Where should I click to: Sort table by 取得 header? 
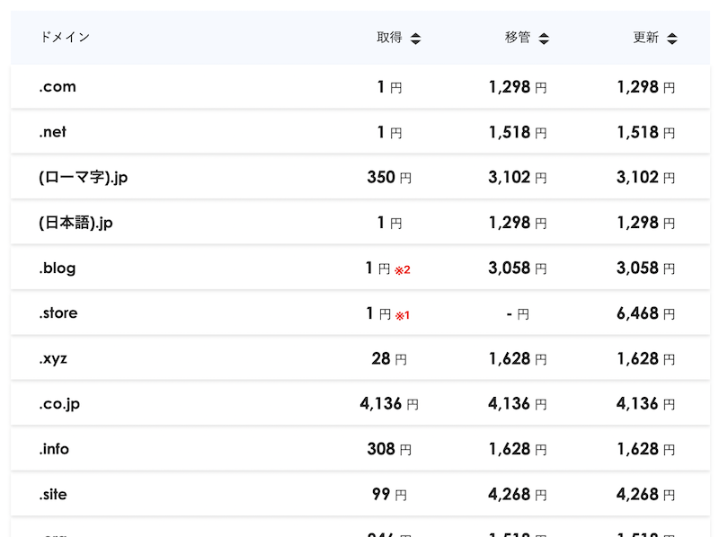point(389,38)
